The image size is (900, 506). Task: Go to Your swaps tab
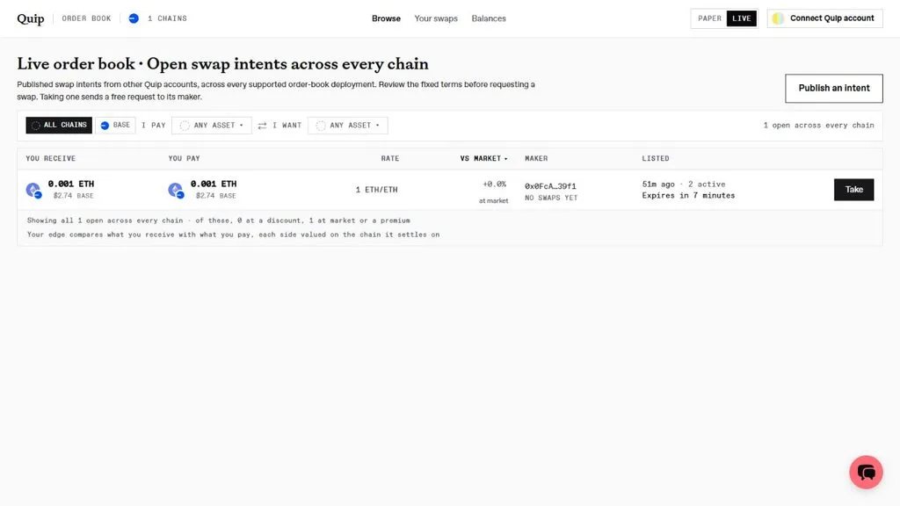tap(436, 18)
